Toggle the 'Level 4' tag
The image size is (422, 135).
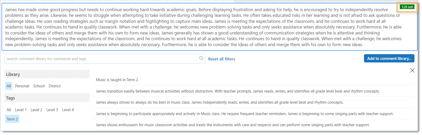click(x=68, y=110)
